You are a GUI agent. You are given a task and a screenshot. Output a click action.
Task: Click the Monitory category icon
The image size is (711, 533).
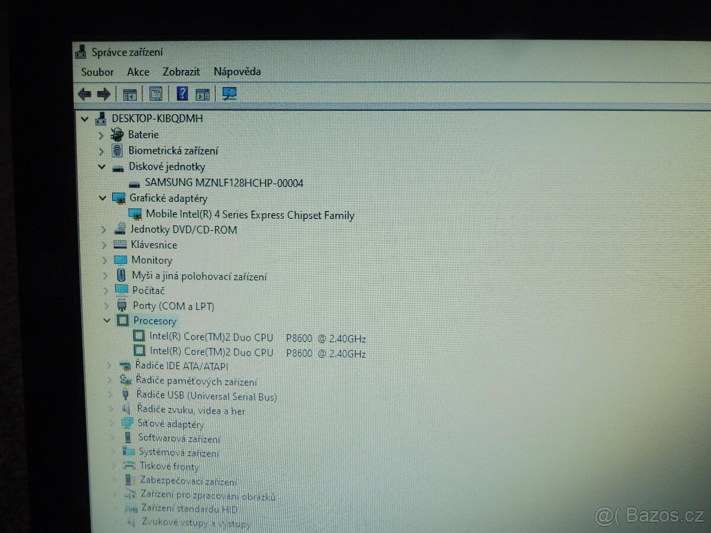120,260
